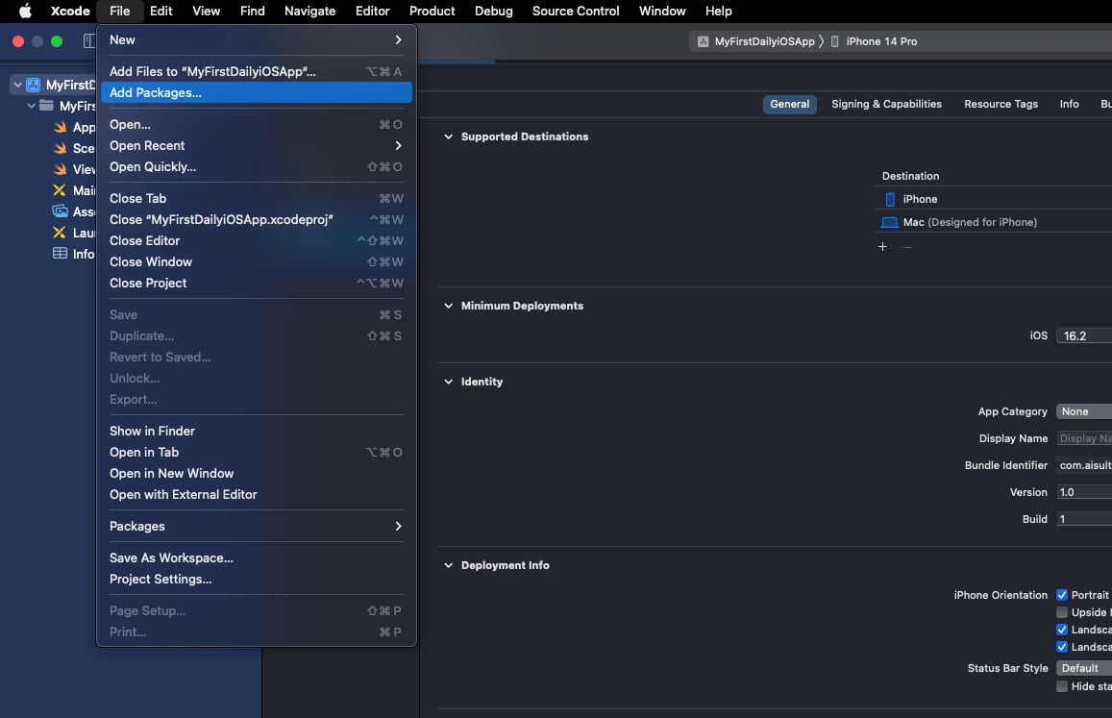Collapse the project root in navigator
Viewport: 1112px width, 718px height.
click(x=17, y=86)
